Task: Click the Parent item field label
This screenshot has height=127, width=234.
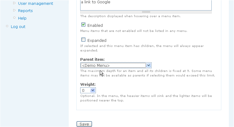Action: 92,59
